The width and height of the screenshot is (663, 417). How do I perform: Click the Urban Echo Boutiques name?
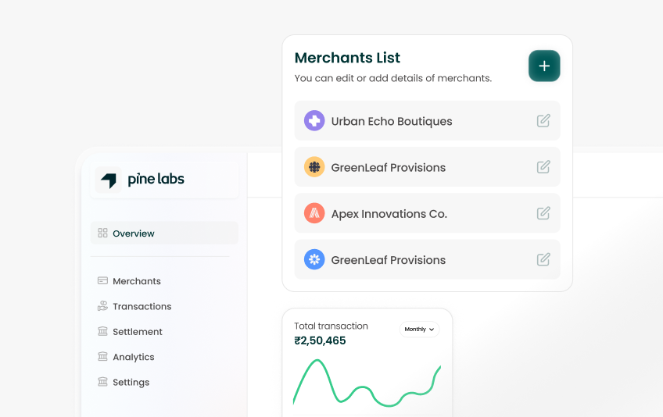(x=392, y=121)
